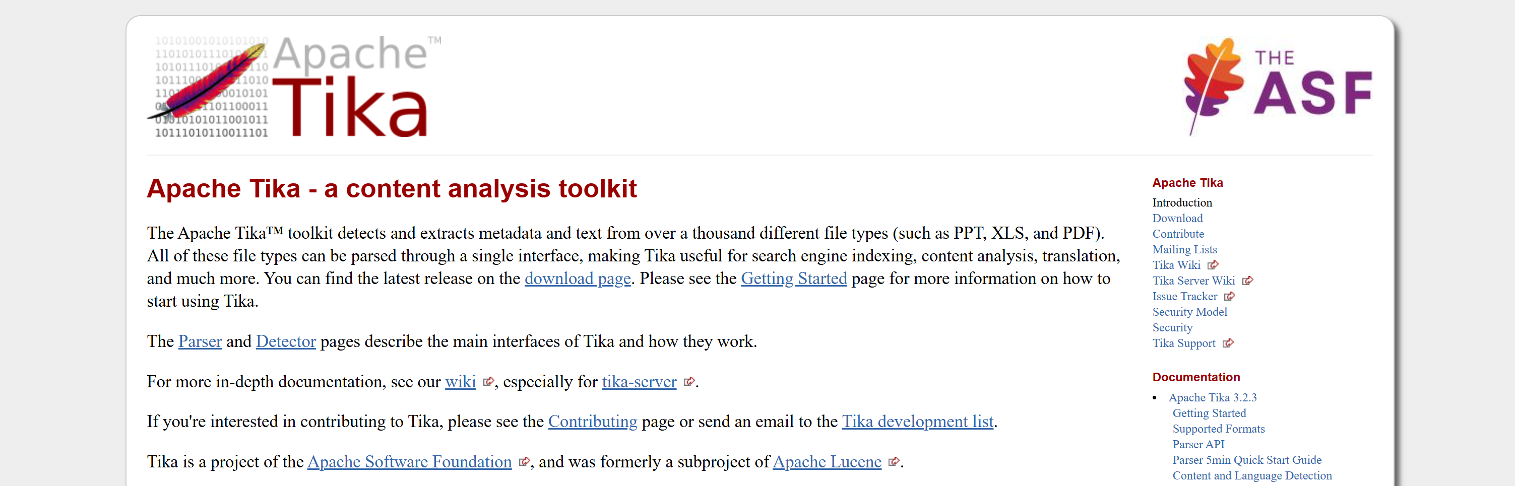Open the Contribute sidebar link
This screenshot has height=486, width=1515.
coord(1177,234)
